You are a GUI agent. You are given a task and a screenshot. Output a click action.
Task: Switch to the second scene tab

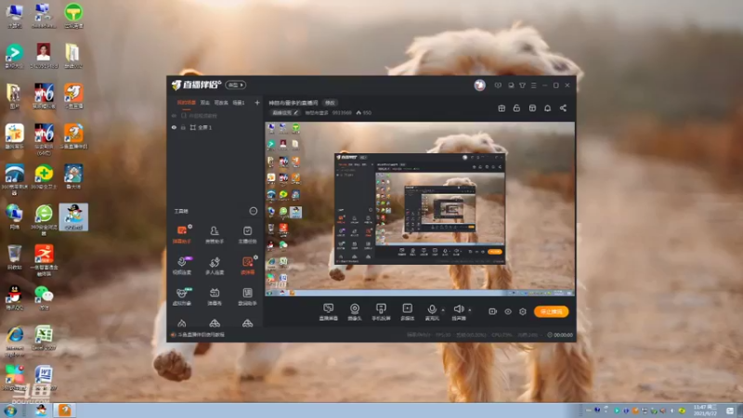click(x=204, y=102)
